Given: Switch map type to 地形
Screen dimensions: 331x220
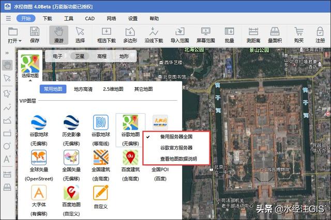Looking at the screenshot, I should [124, 56].
